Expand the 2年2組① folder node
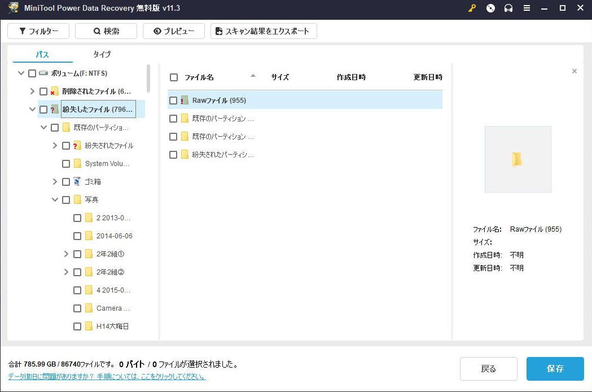This screenshot has width=592, height=392. (66, 254)
